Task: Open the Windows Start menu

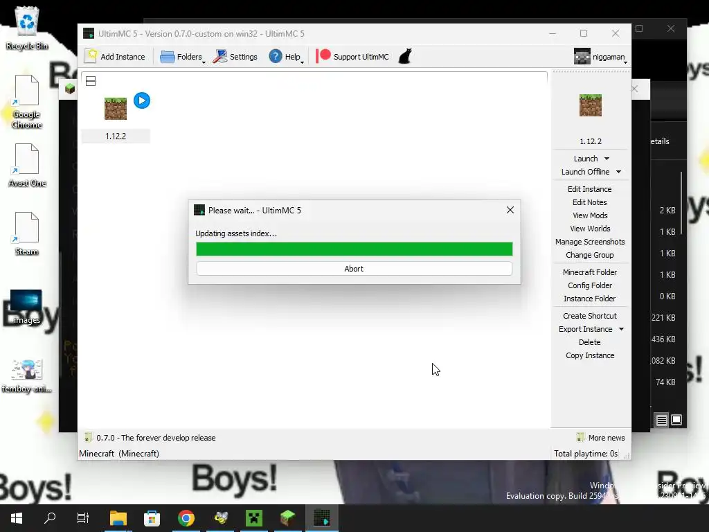Action: point(17,518)
